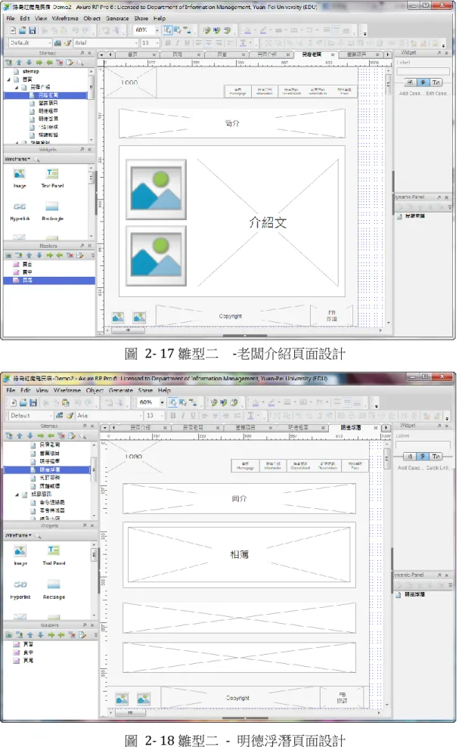Click Paste icon in Figure 2-18 toolbar

pyautogui.click(x=65, y=402)
